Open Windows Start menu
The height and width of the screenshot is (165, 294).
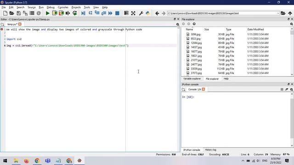5,161
